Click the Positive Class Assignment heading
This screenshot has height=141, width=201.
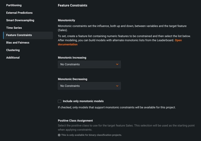75,121
